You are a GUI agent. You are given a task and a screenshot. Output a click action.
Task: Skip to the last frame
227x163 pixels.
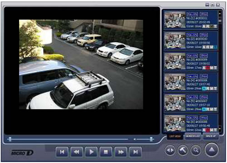pos(135,152)
